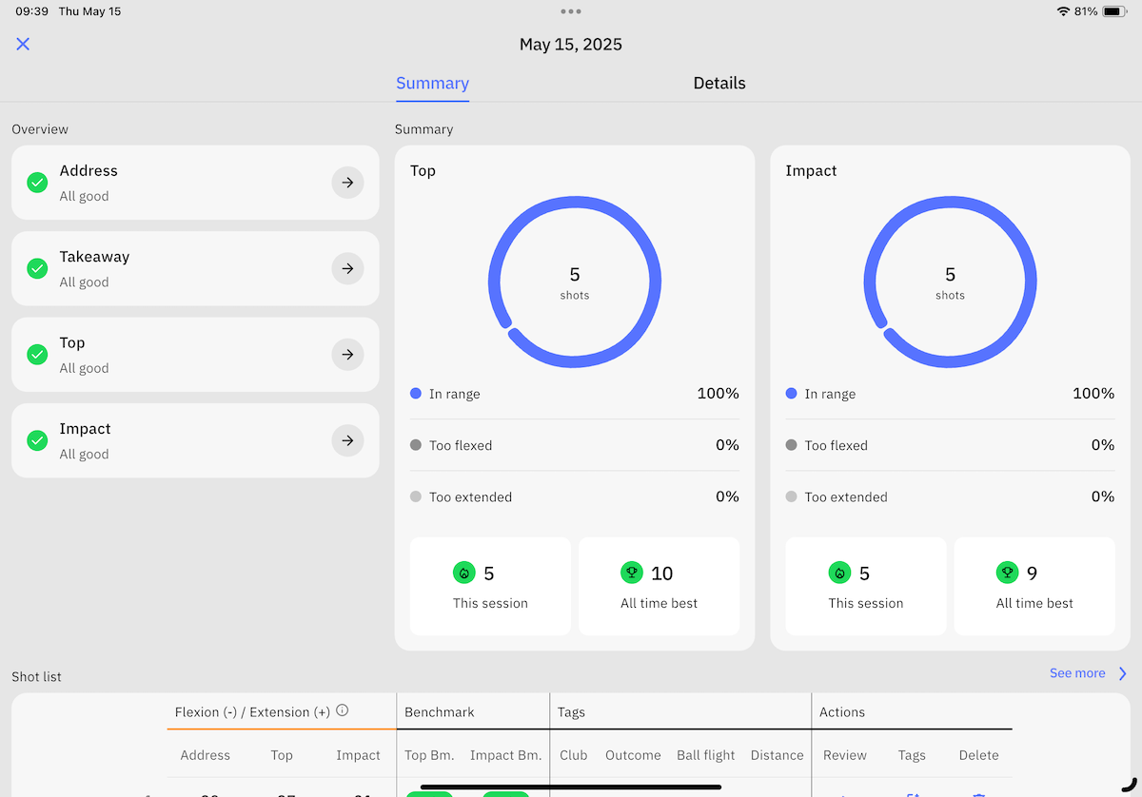Click the Top panel This session card
Image resolution: width=1142 pixels, height=797 pixels.
(x=490, y=586)
